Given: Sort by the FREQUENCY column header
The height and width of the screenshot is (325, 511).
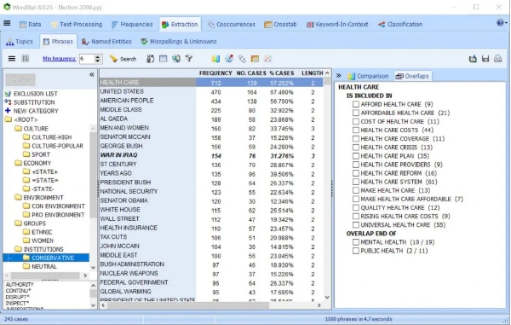Looking at the screenshot, I should tap(215, 73).
